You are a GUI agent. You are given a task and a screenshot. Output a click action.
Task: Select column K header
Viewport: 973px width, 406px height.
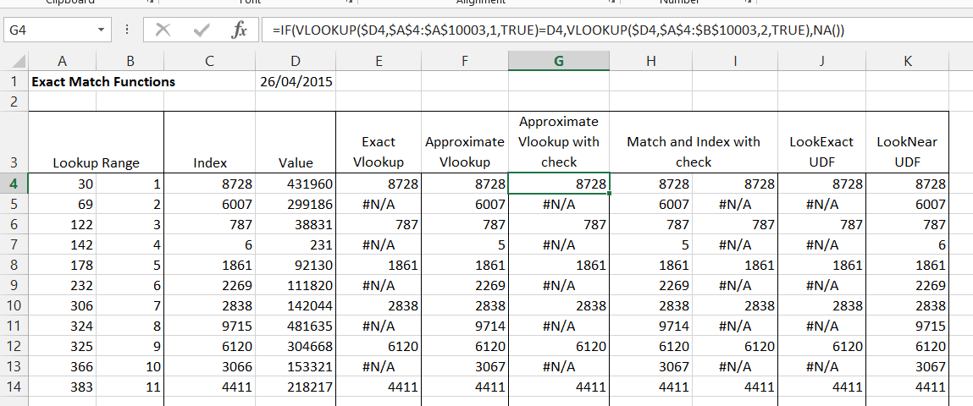click(907, 61)
